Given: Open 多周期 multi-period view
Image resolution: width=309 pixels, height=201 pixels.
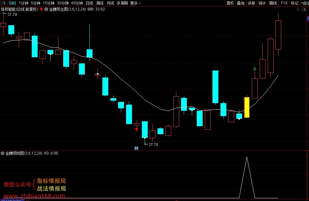Looking at the screenshot, I should (122, 3).
